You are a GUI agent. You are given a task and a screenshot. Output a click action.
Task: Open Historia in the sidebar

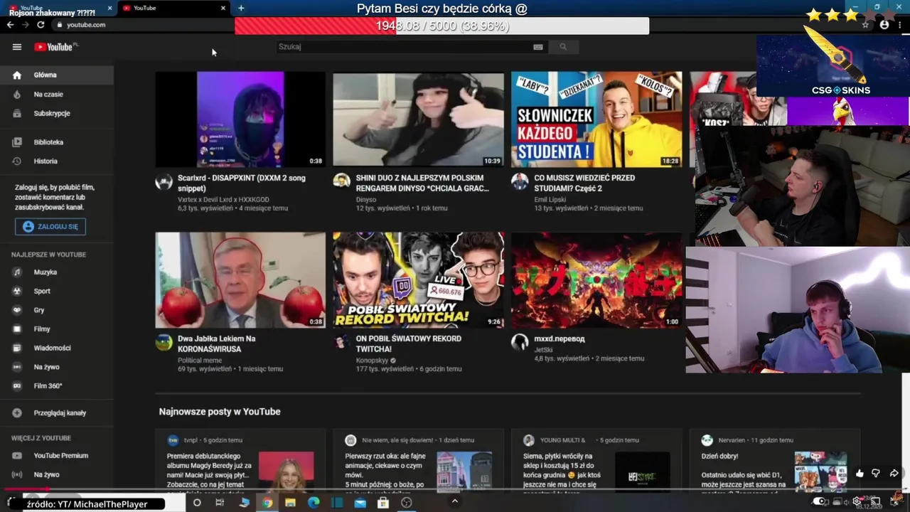coord(57,161)
